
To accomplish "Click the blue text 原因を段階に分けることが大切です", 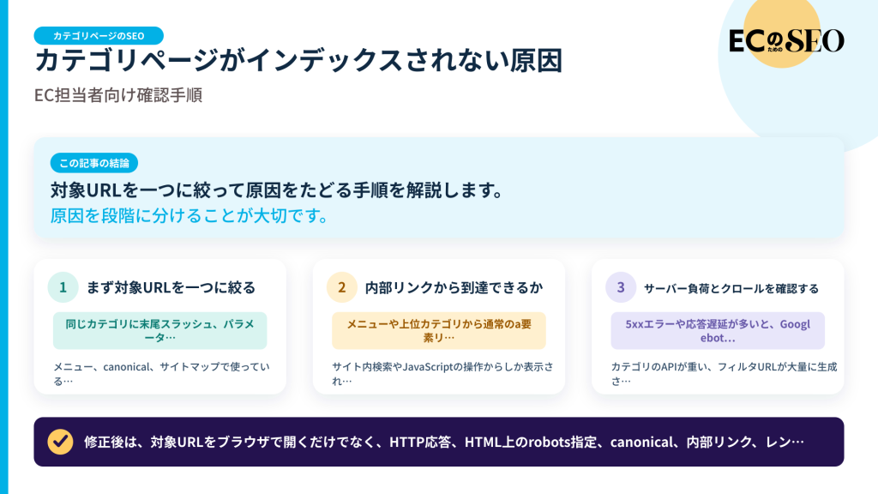I will pyautogui.click(x=189, y=215).
